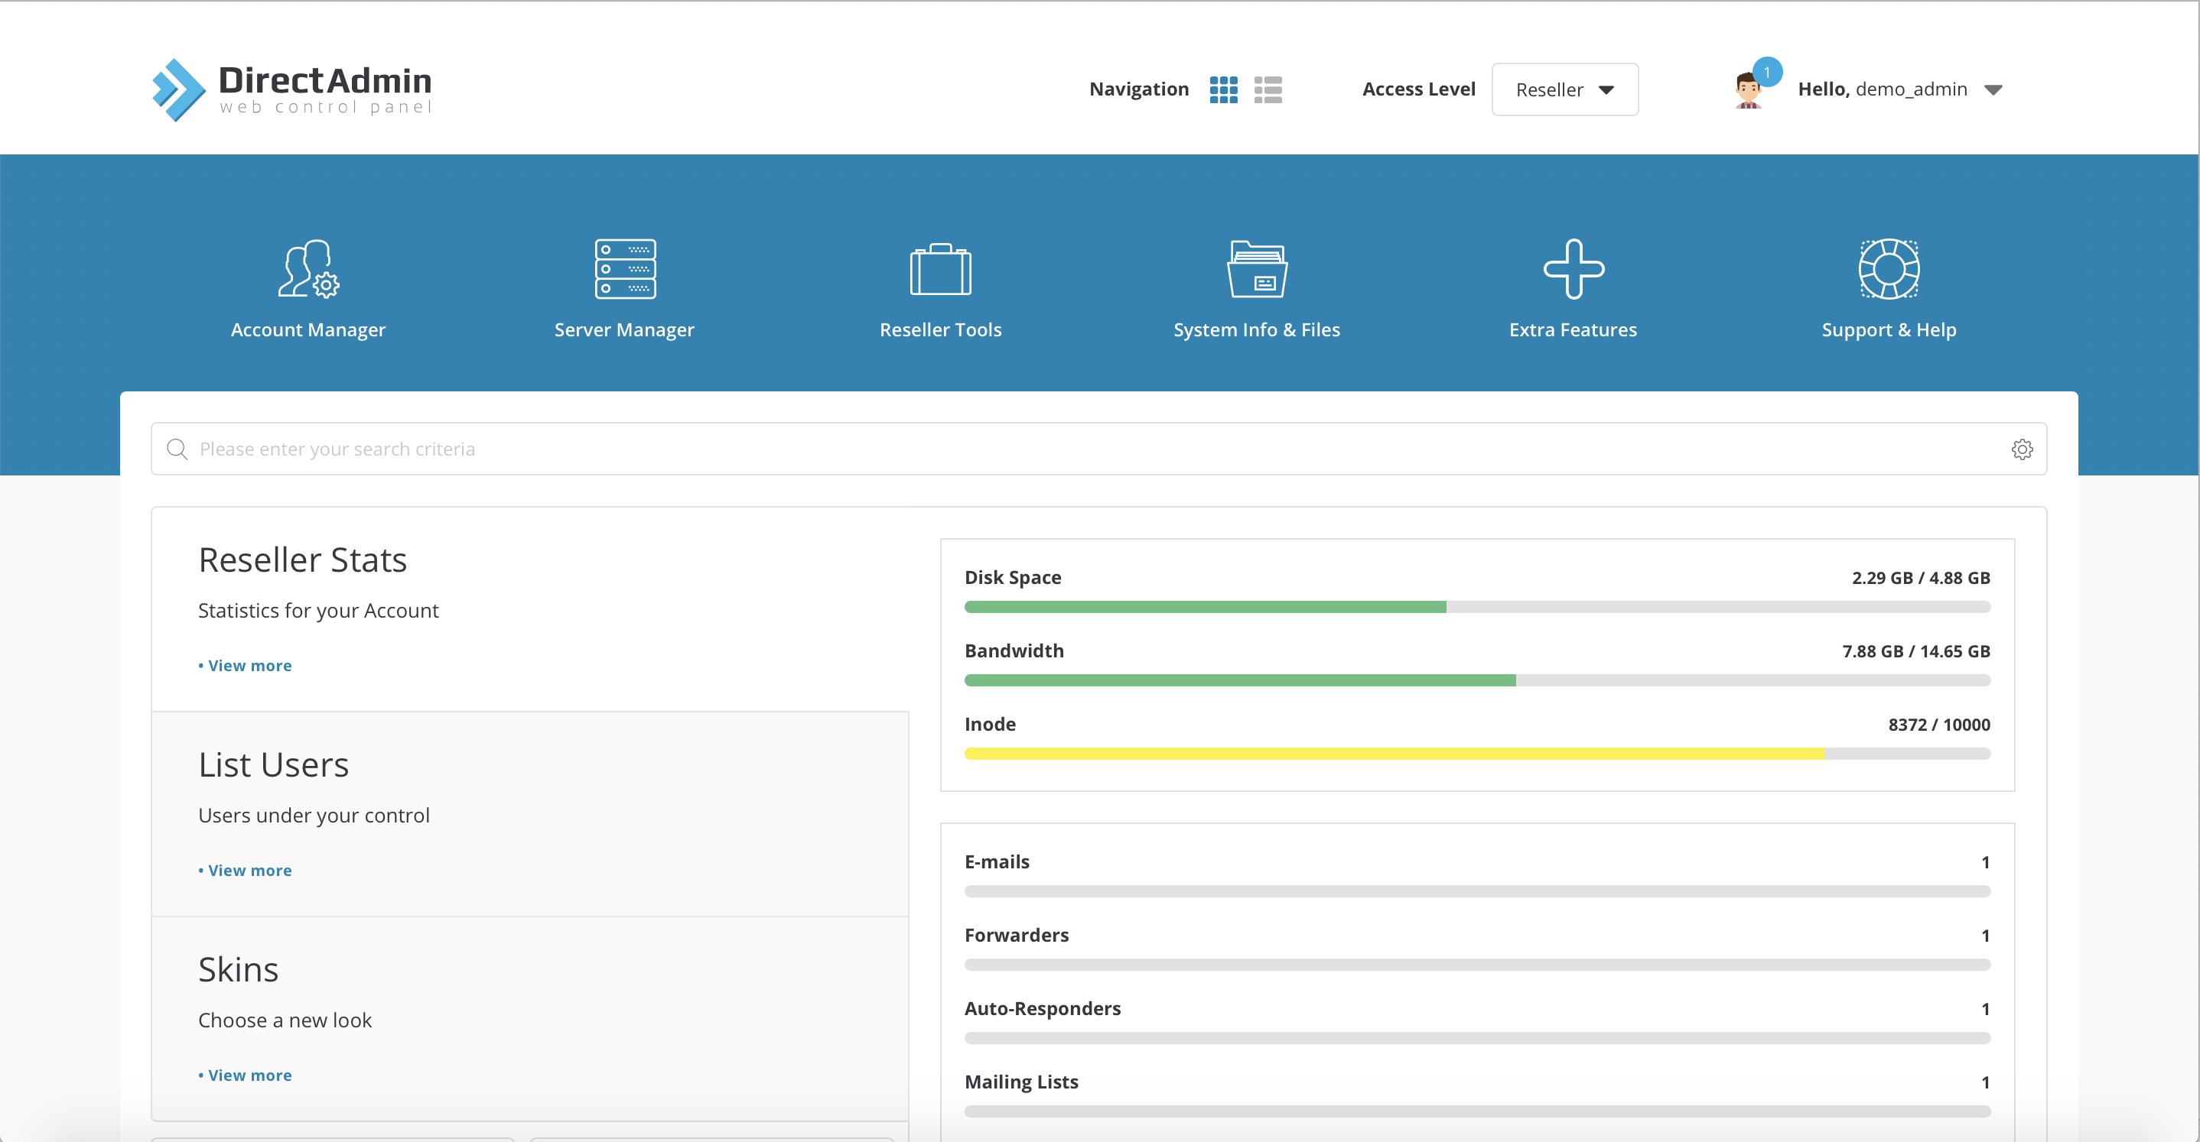Click View more under List Users
This screenshot has height=1142, width=2200.
pyautogui.click(x=249, y=870)
